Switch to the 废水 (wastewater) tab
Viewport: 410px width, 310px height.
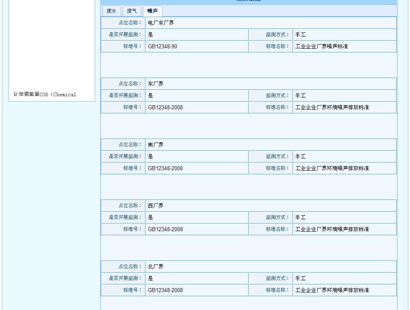pyautogui.click(x=111, y=11)
